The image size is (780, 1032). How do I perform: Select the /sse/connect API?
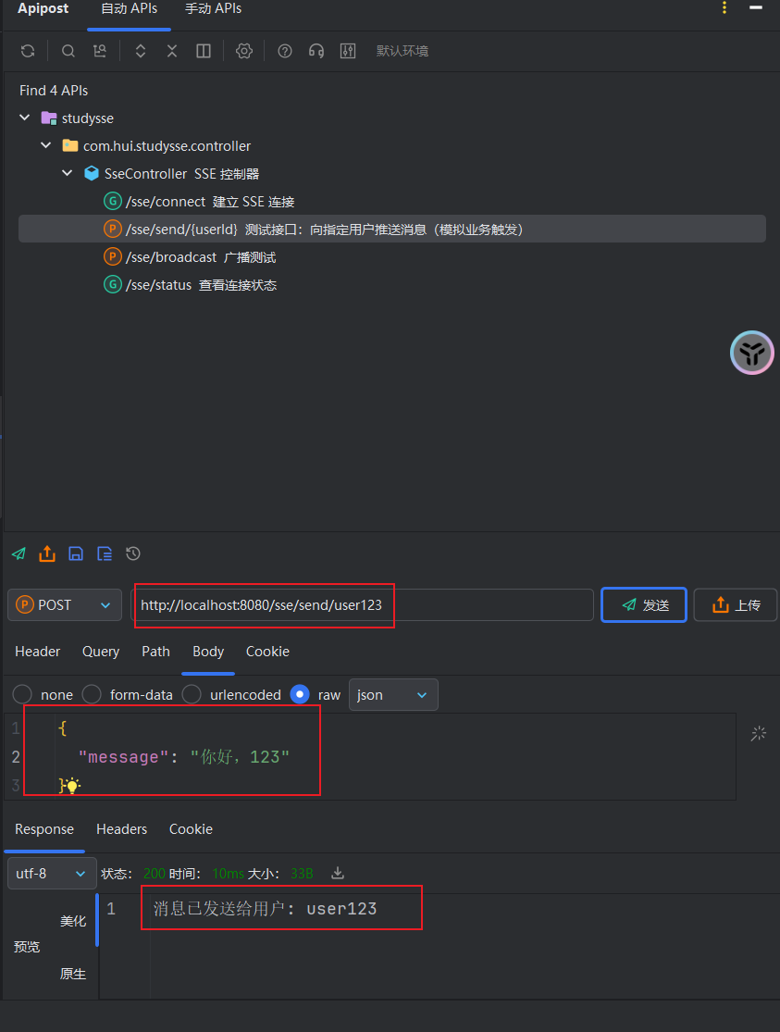[x=199, y=202]
